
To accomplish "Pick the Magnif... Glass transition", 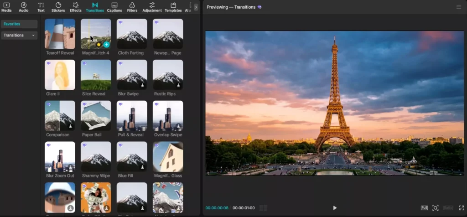I will (x=168, y=156).
